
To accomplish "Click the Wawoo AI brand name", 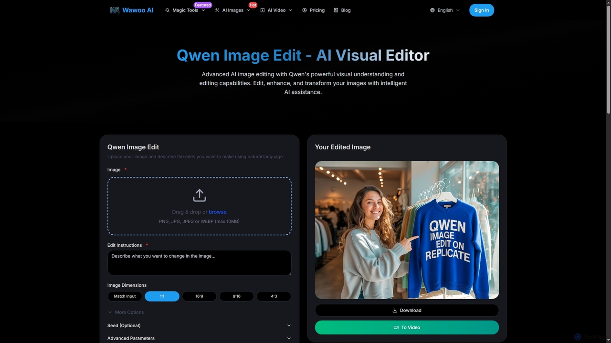I will (x=138, y=10).
